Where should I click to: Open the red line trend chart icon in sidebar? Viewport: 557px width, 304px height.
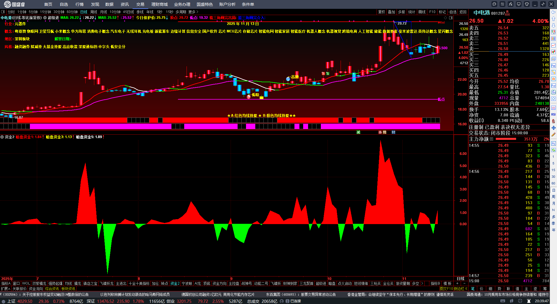554,45
